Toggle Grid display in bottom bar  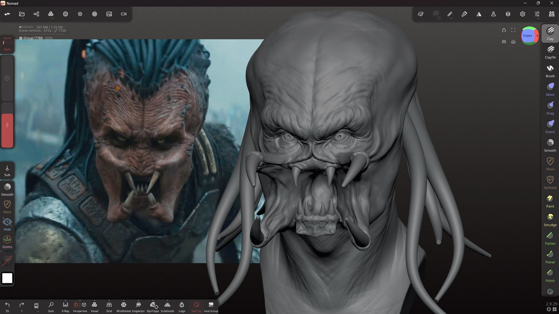click(x=109, y=307)
